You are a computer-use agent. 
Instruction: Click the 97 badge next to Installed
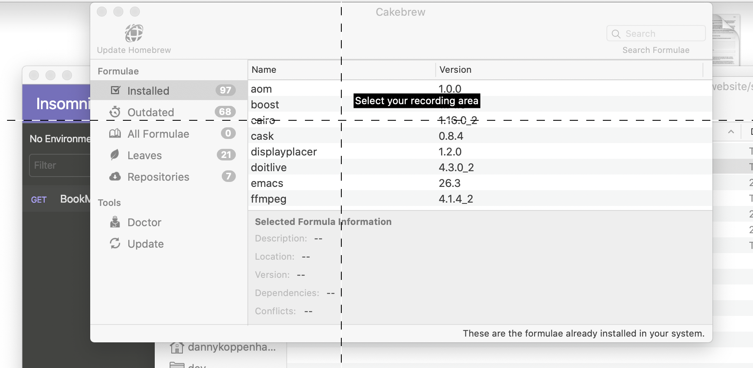pyautogui.click(x=225, y=90)
